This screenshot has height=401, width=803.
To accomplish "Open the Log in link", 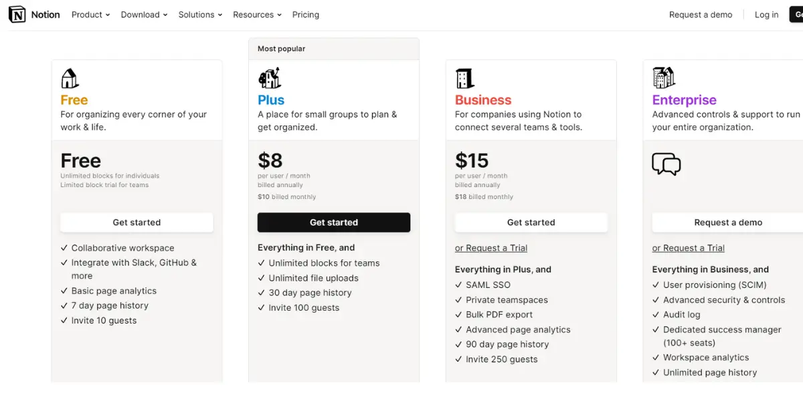I will tap(766, 15).
